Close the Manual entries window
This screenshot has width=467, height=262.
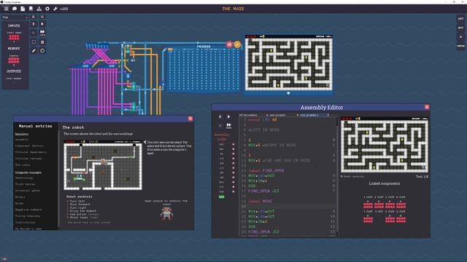pos(190,119)
